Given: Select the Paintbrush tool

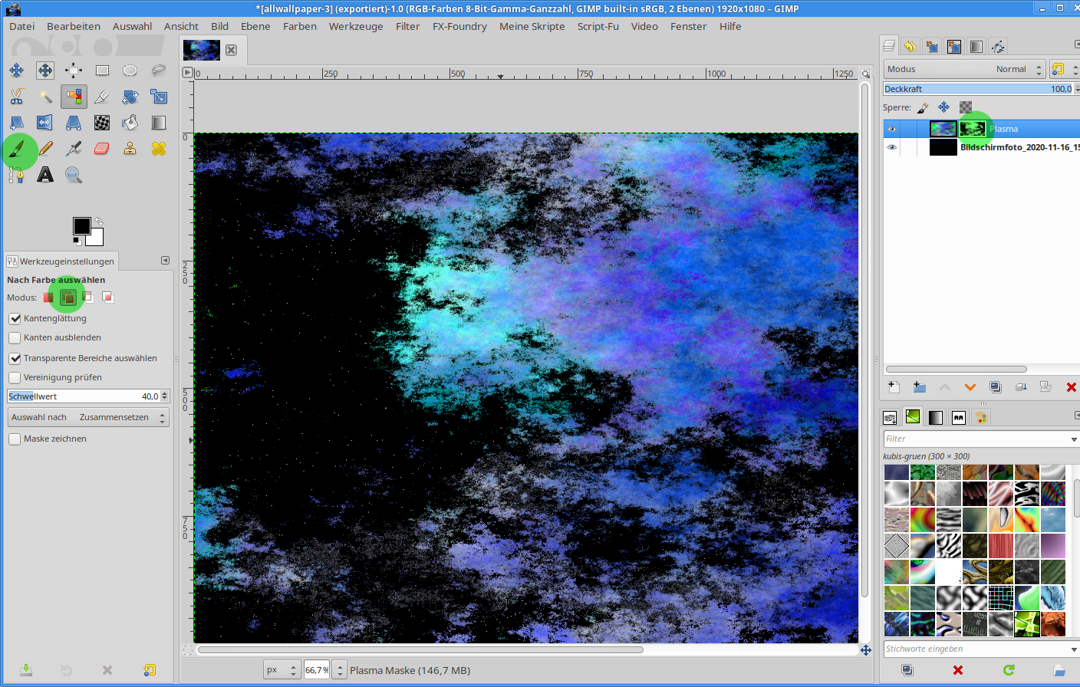Looking at the screenshot, I should pyautogui.click(x=18, y=149).
